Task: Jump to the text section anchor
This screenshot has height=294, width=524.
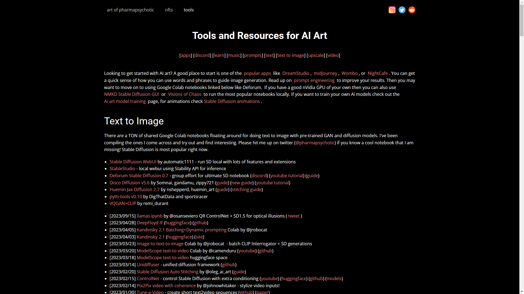Action: [x=269, y=55]
